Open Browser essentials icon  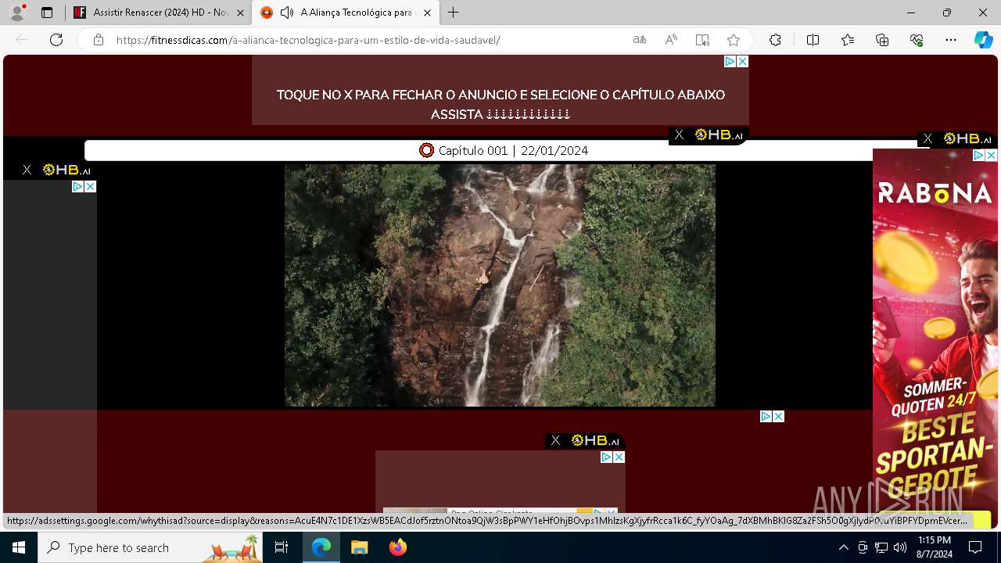pyautogui.click(x=917, y=40)
